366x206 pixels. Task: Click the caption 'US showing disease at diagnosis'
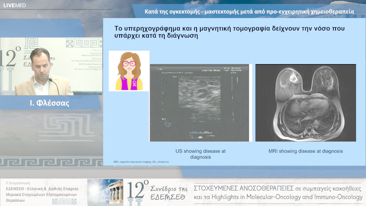[201, 153]
